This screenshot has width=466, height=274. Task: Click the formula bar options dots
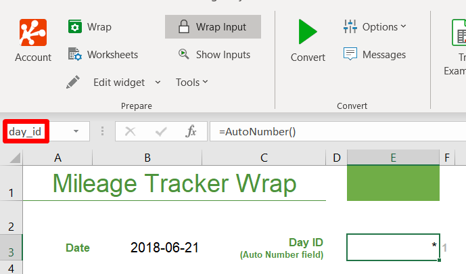[102, 131]
